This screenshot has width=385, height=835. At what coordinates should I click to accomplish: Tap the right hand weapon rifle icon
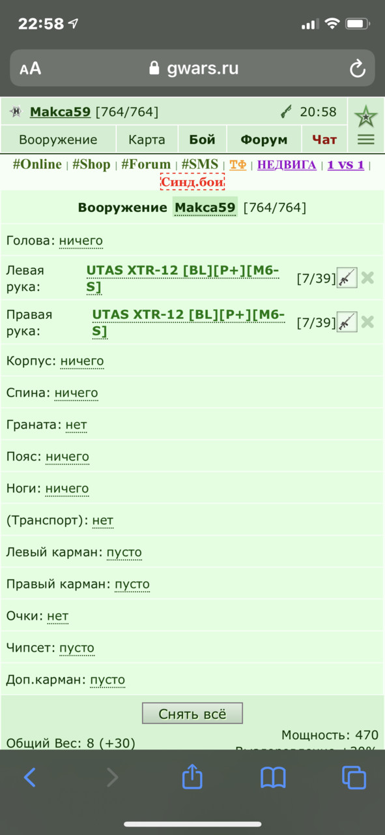coord(347,322)
